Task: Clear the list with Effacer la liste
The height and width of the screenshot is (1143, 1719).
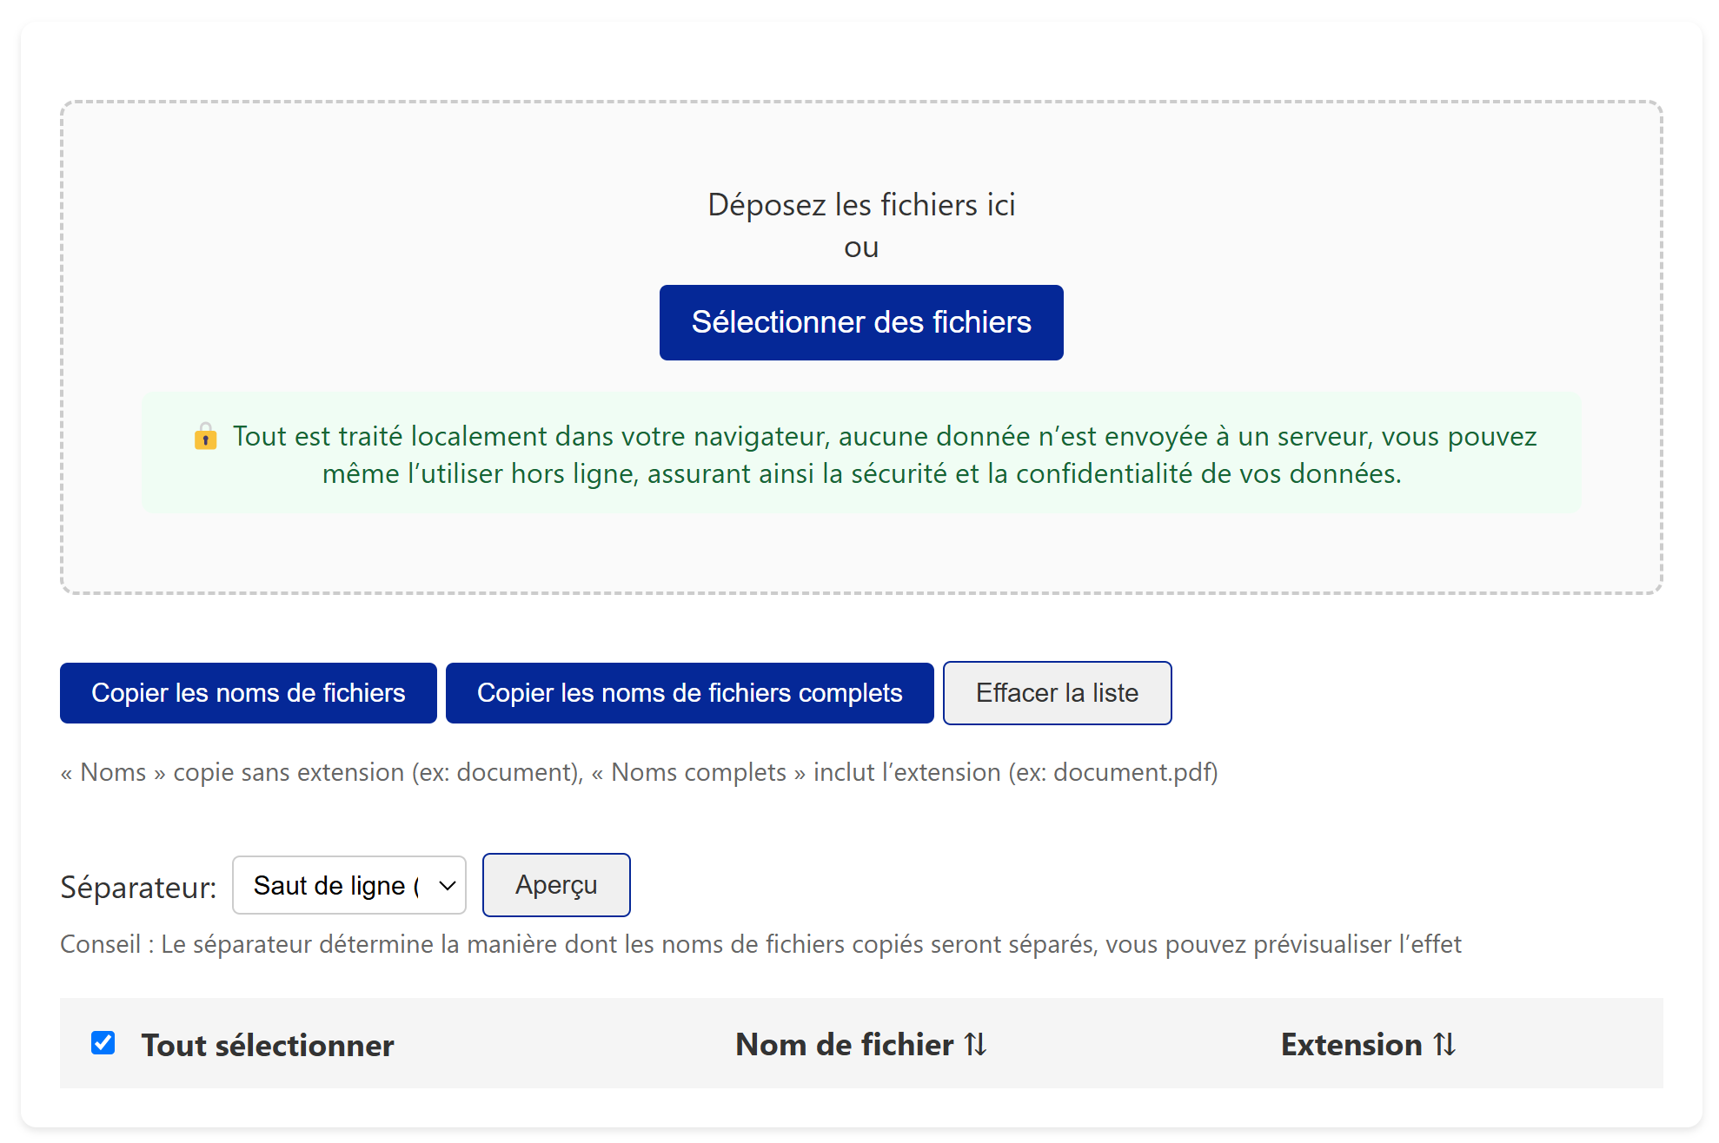Action: point(1057,693)
